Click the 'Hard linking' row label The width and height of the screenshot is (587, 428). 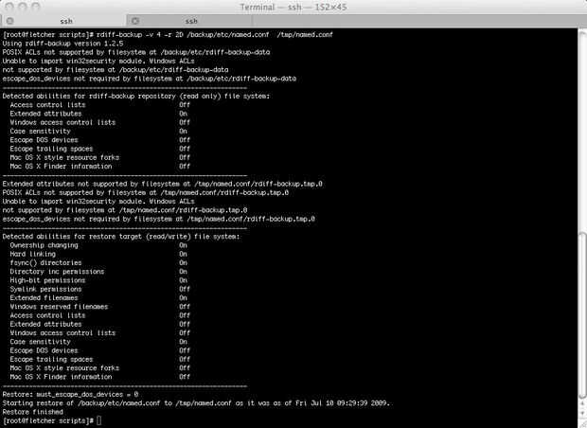[33, 255]
